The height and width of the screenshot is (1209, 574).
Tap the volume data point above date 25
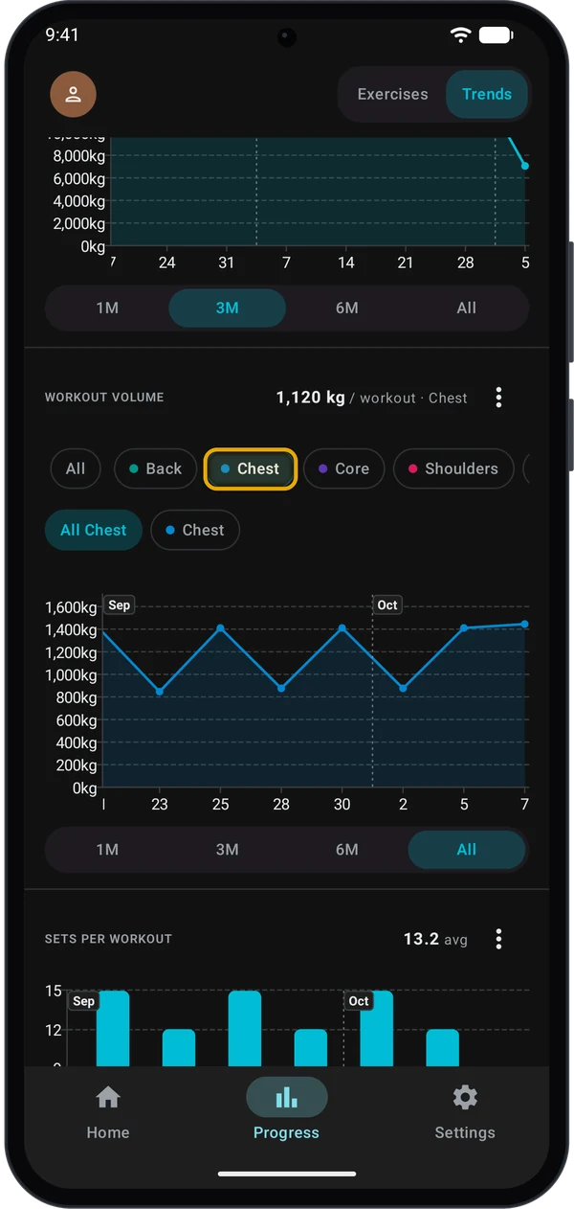point(220,628)
